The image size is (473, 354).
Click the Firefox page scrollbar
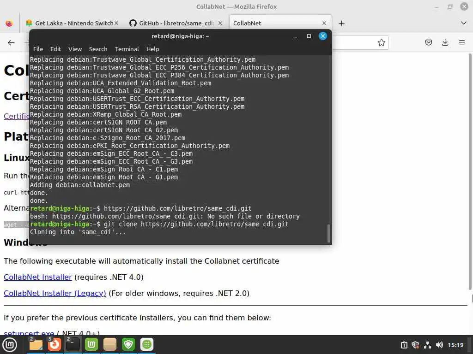pyautogui.click(x=470, y=171)
